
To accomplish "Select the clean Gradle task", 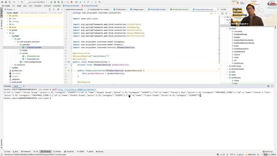I will (x=236, y=58).
